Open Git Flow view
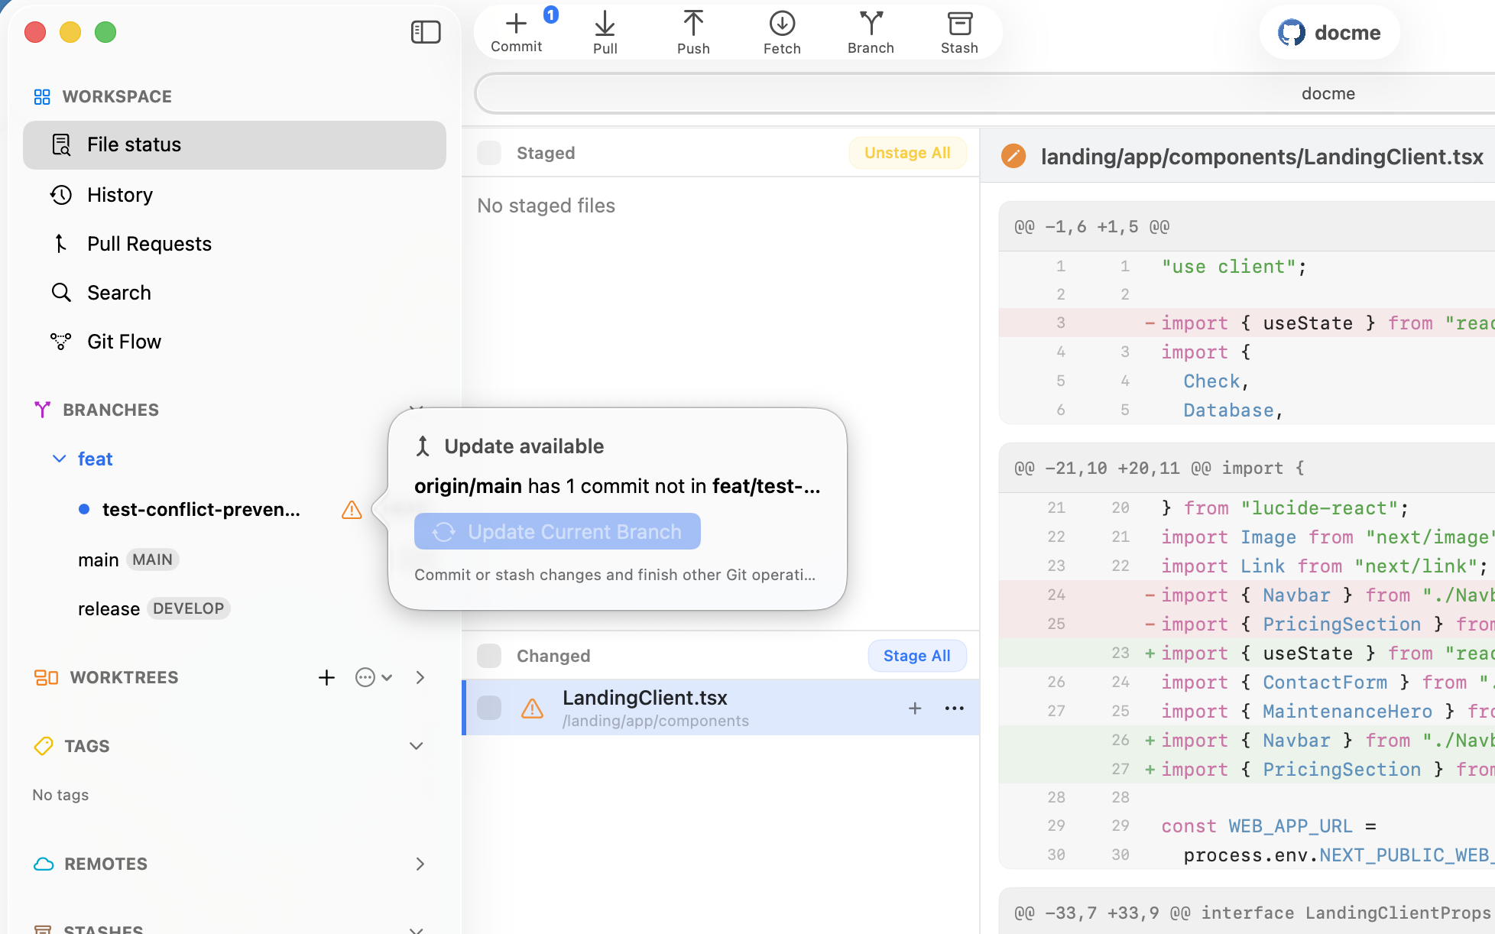This screenshot has width=1495, height=934. [235, 342]
